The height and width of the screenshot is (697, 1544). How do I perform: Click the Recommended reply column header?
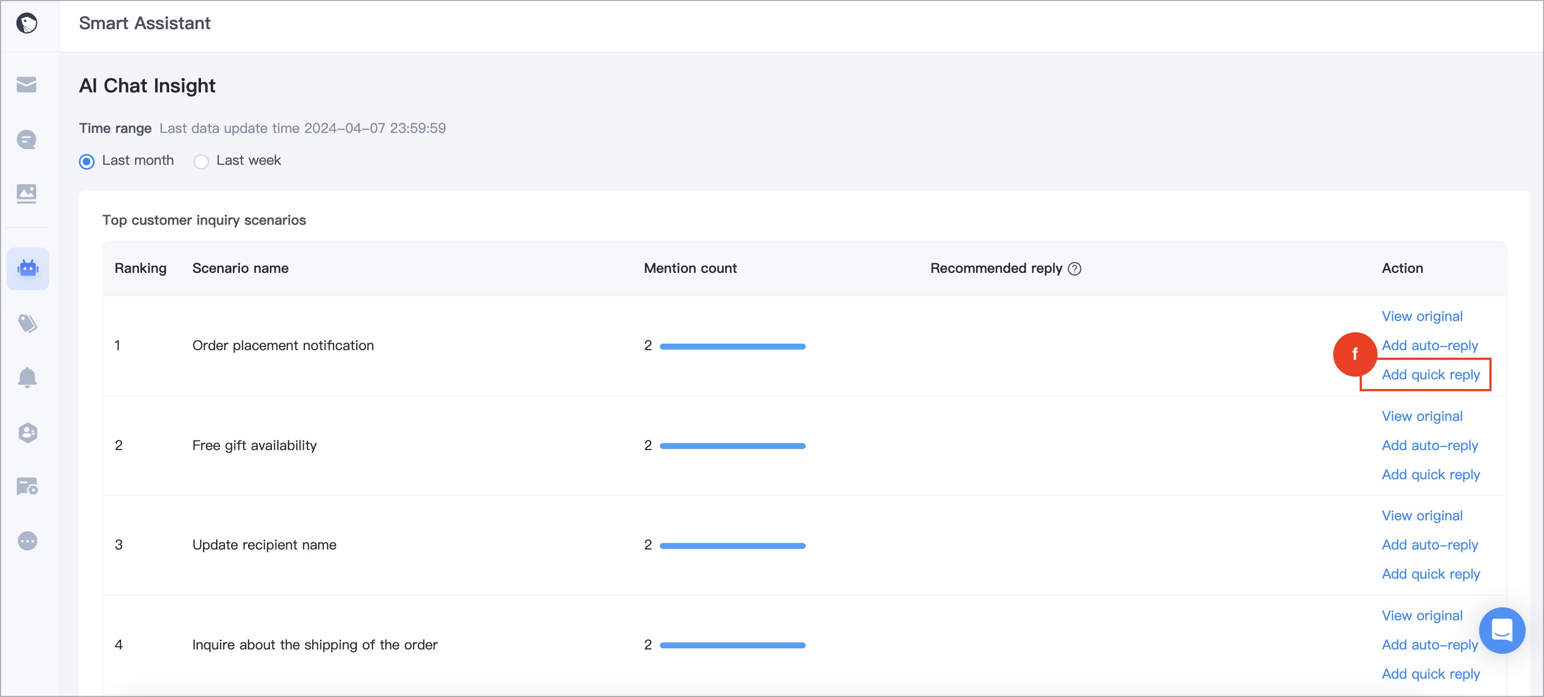coord(995,269)
